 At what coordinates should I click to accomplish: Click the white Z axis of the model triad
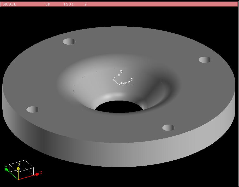pyautogui.click(x=119, y=79)
